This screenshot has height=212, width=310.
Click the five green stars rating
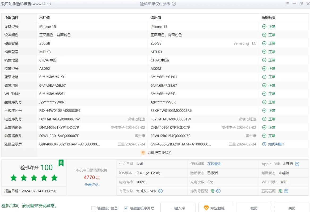click(34, 178)
